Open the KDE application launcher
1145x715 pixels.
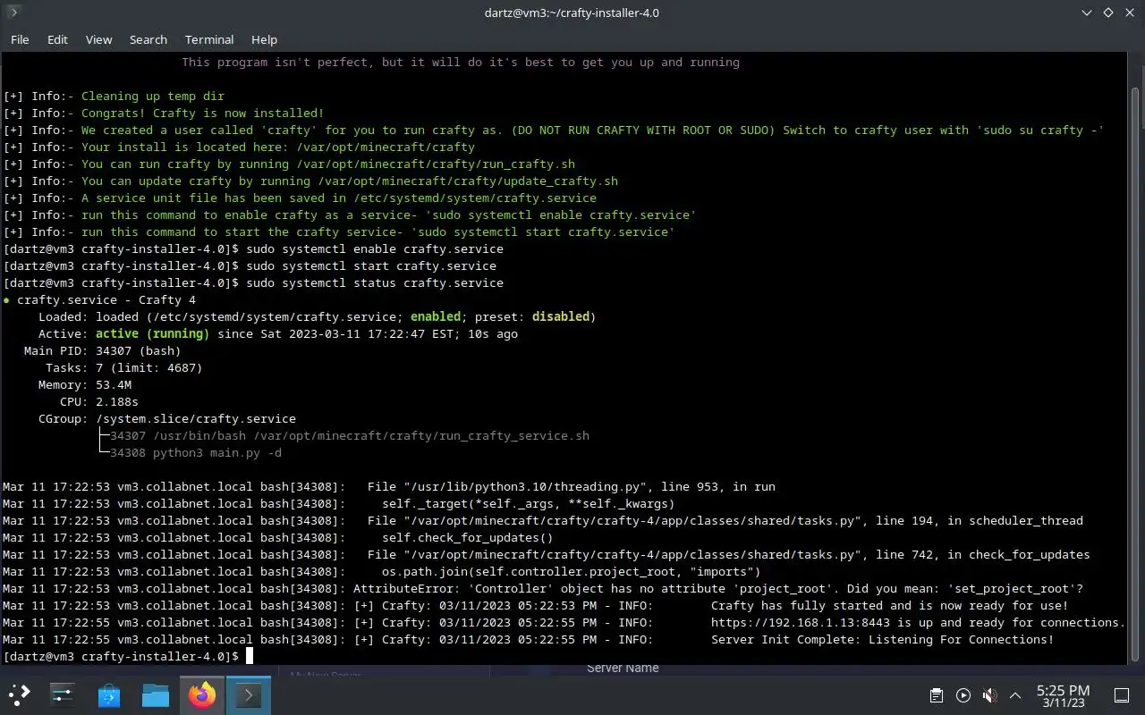20,694
